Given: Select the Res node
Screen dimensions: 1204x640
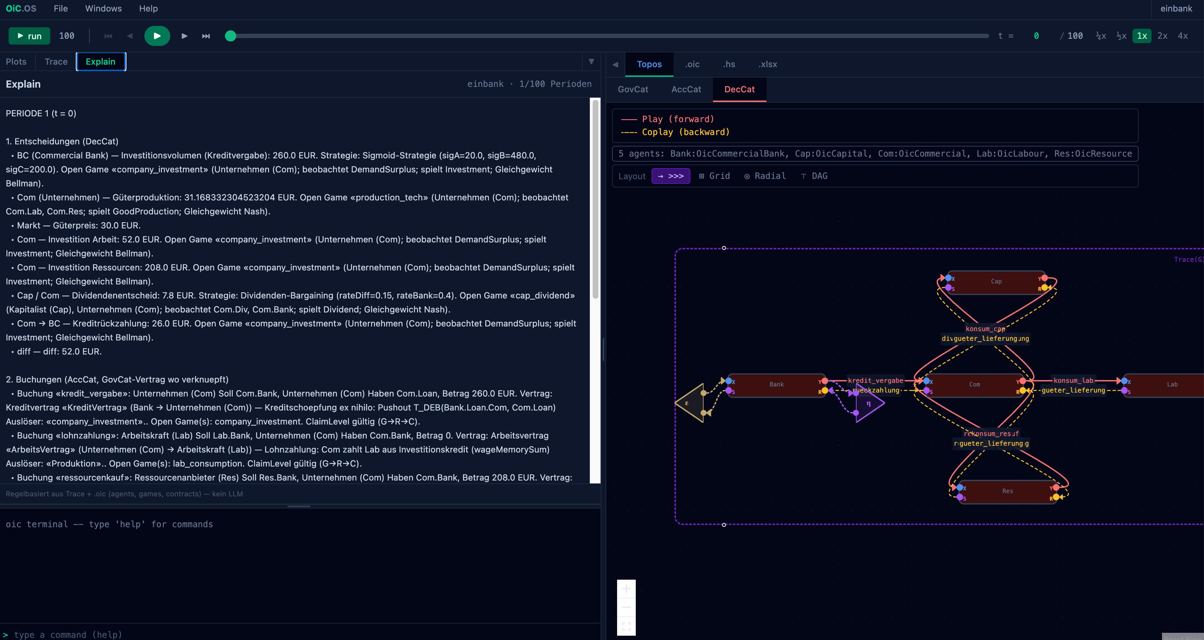Looking at the screenshot, I should click(x=1008, y=491).
